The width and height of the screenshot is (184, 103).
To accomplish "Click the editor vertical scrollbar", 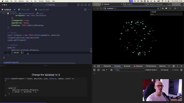I will 91,50.
